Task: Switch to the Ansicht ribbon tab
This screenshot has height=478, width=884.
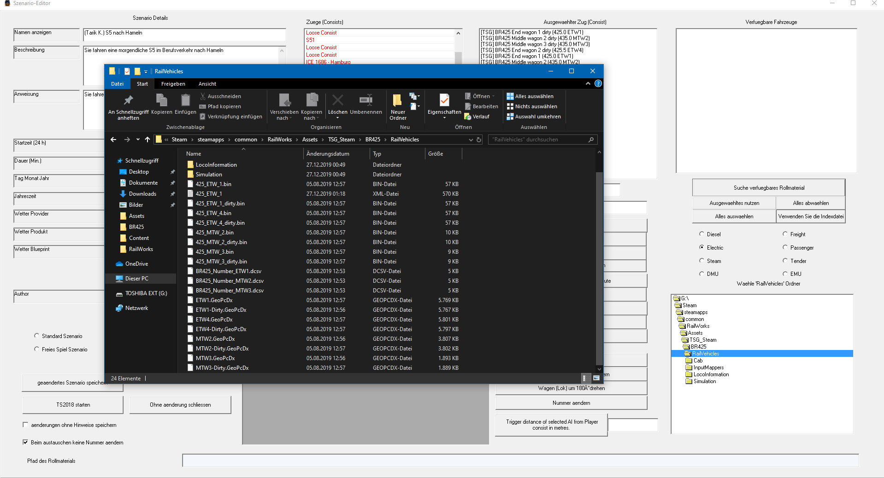Action: pos(207,84)
